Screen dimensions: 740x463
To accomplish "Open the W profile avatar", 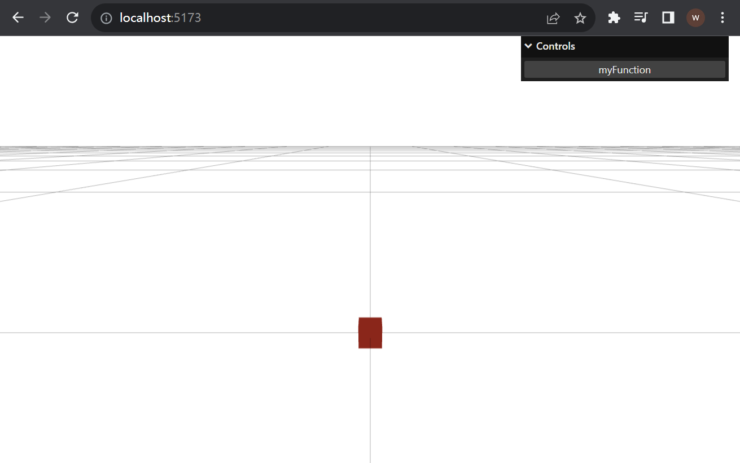I will click(x=695, y=17).
